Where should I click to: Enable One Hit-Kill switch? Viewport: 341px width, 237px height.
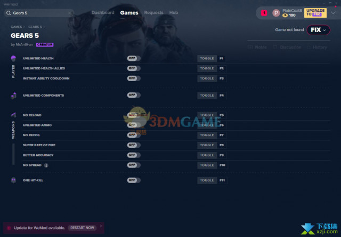pyautogui.click(x=134, y=180)
